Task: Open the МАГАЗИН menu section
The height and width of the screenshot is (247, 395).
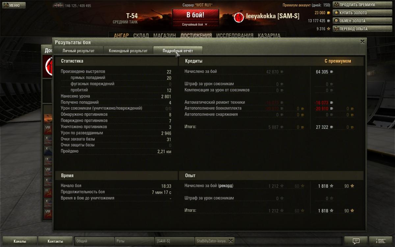Action: 164,36
